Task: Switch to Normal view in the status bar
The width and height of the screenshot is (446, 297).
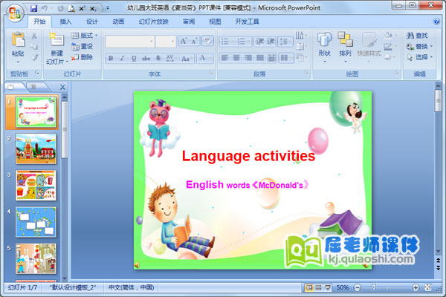Action: 309,287
